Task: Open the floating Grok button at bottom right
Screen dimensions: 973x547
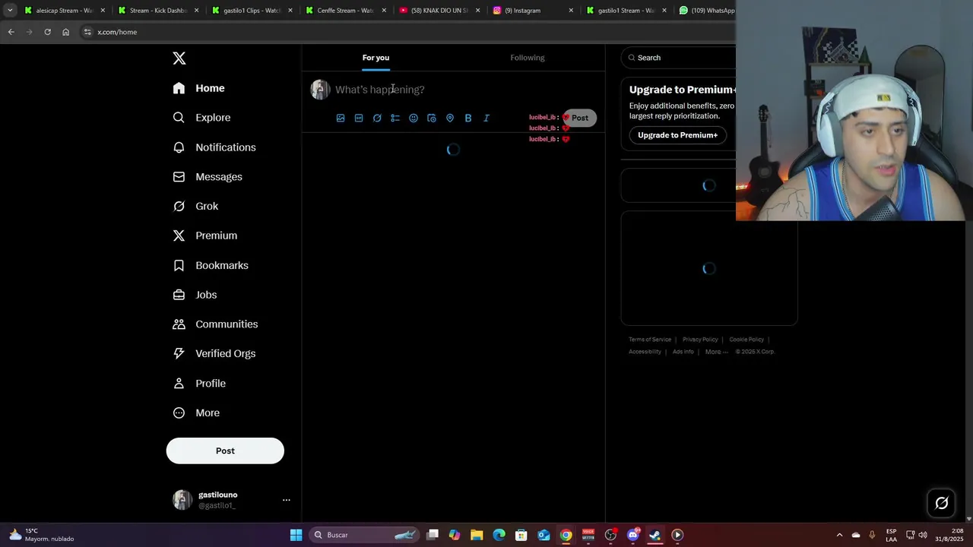Action: click(x=941, y=503)
